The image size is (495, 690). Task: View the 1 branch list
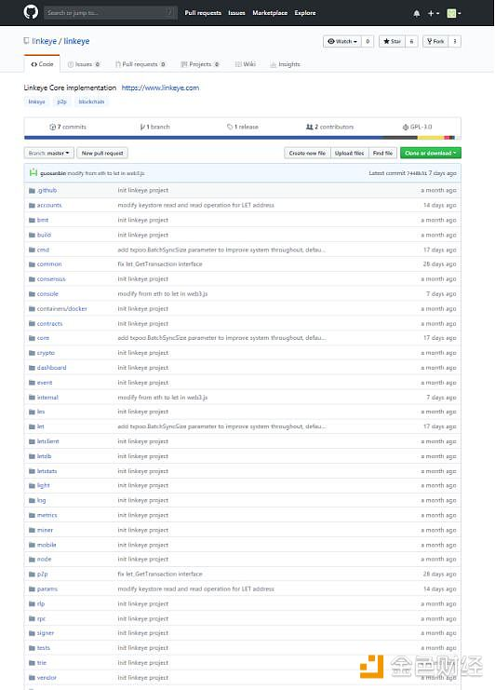pos(154,127)
